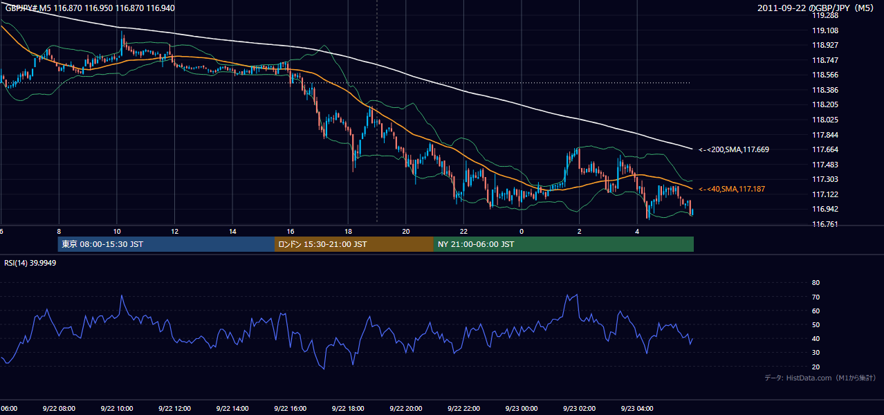Click hour tick 10 under price chart

tap(116, 231)
